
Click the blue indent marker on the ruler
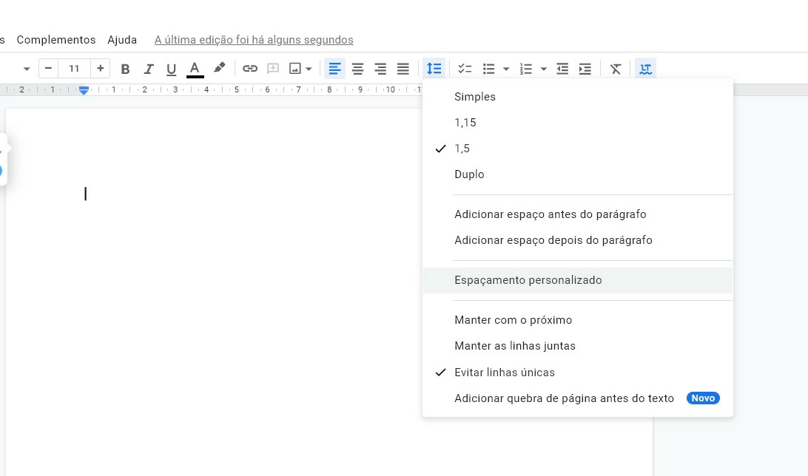(84, 90)
